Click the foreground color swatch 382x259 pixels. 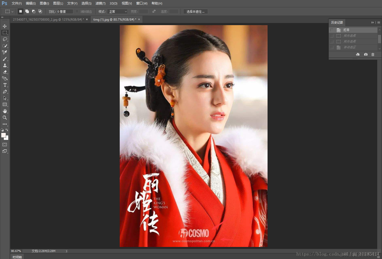point(3,135)
